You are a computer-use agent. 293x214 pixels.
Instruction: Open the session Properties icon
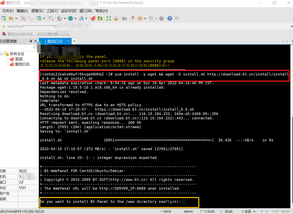[39, 18]
